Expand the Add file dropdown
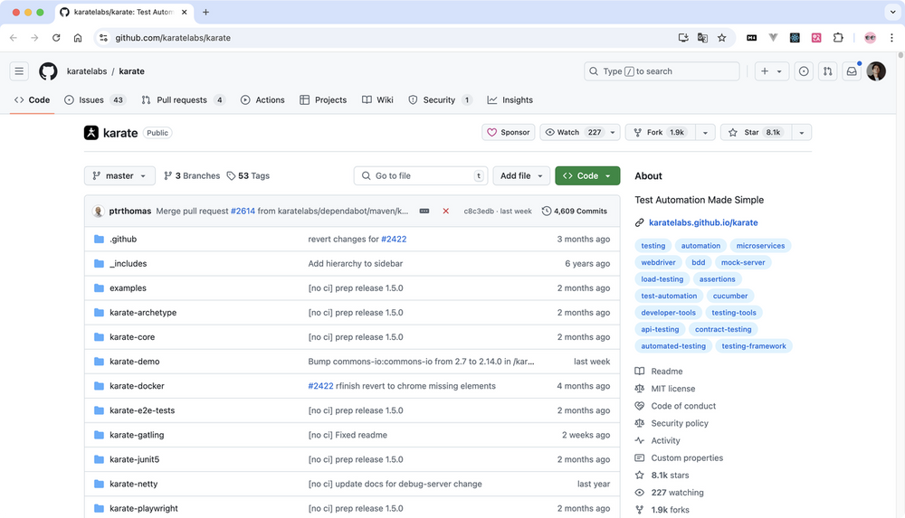Screen dimensions: 905x518 (x=521, y=175)
